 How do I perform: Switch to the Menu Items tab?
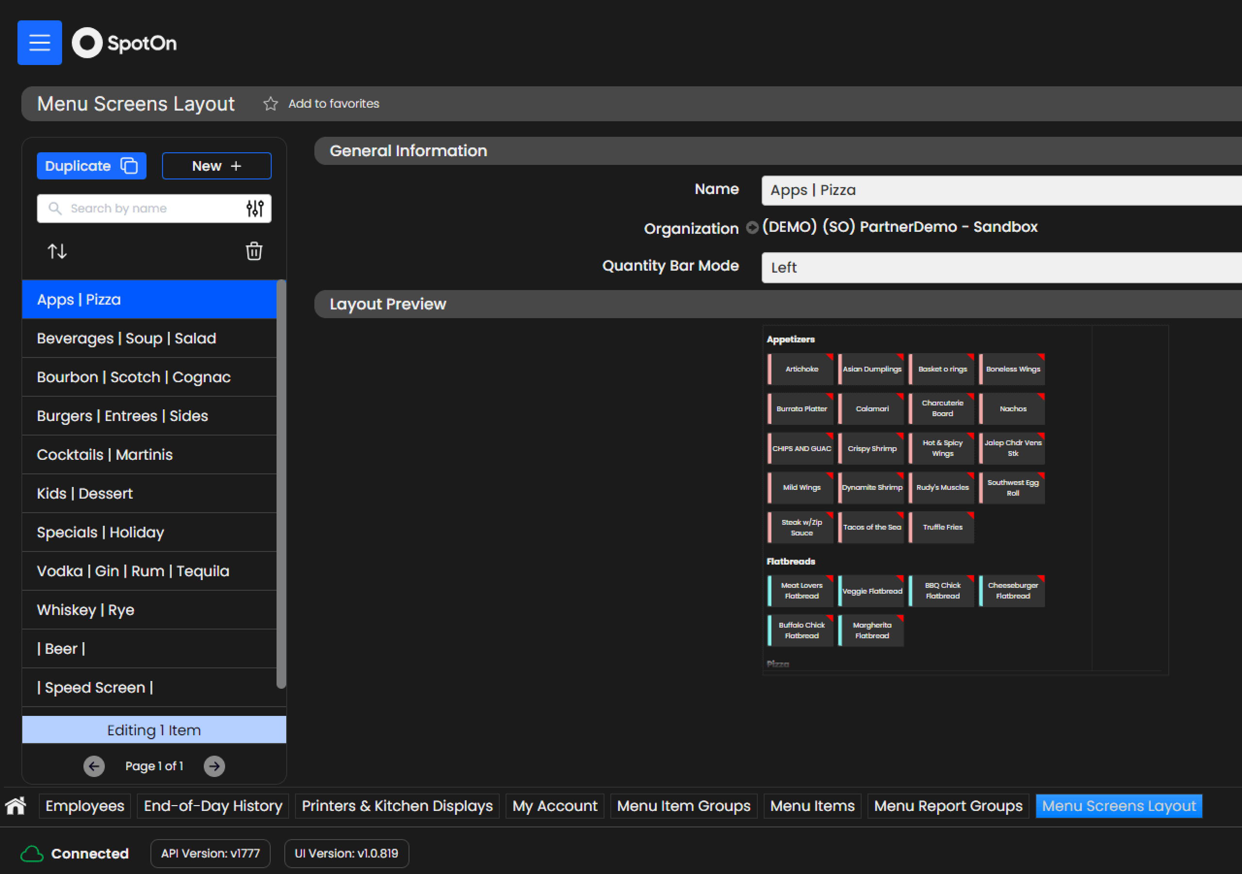[x=812, y=806]
